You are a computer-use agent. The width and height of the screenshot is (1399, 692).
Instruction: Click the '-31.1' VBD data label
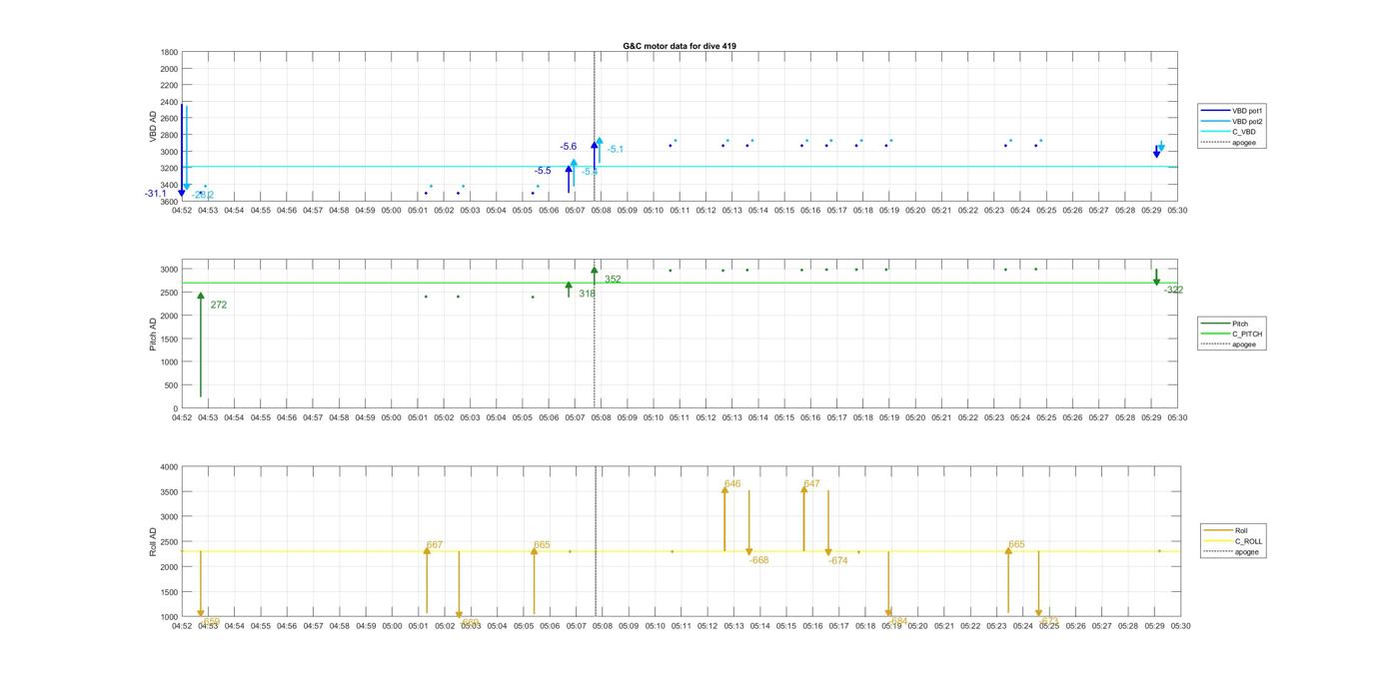click(x=156, y=194)
